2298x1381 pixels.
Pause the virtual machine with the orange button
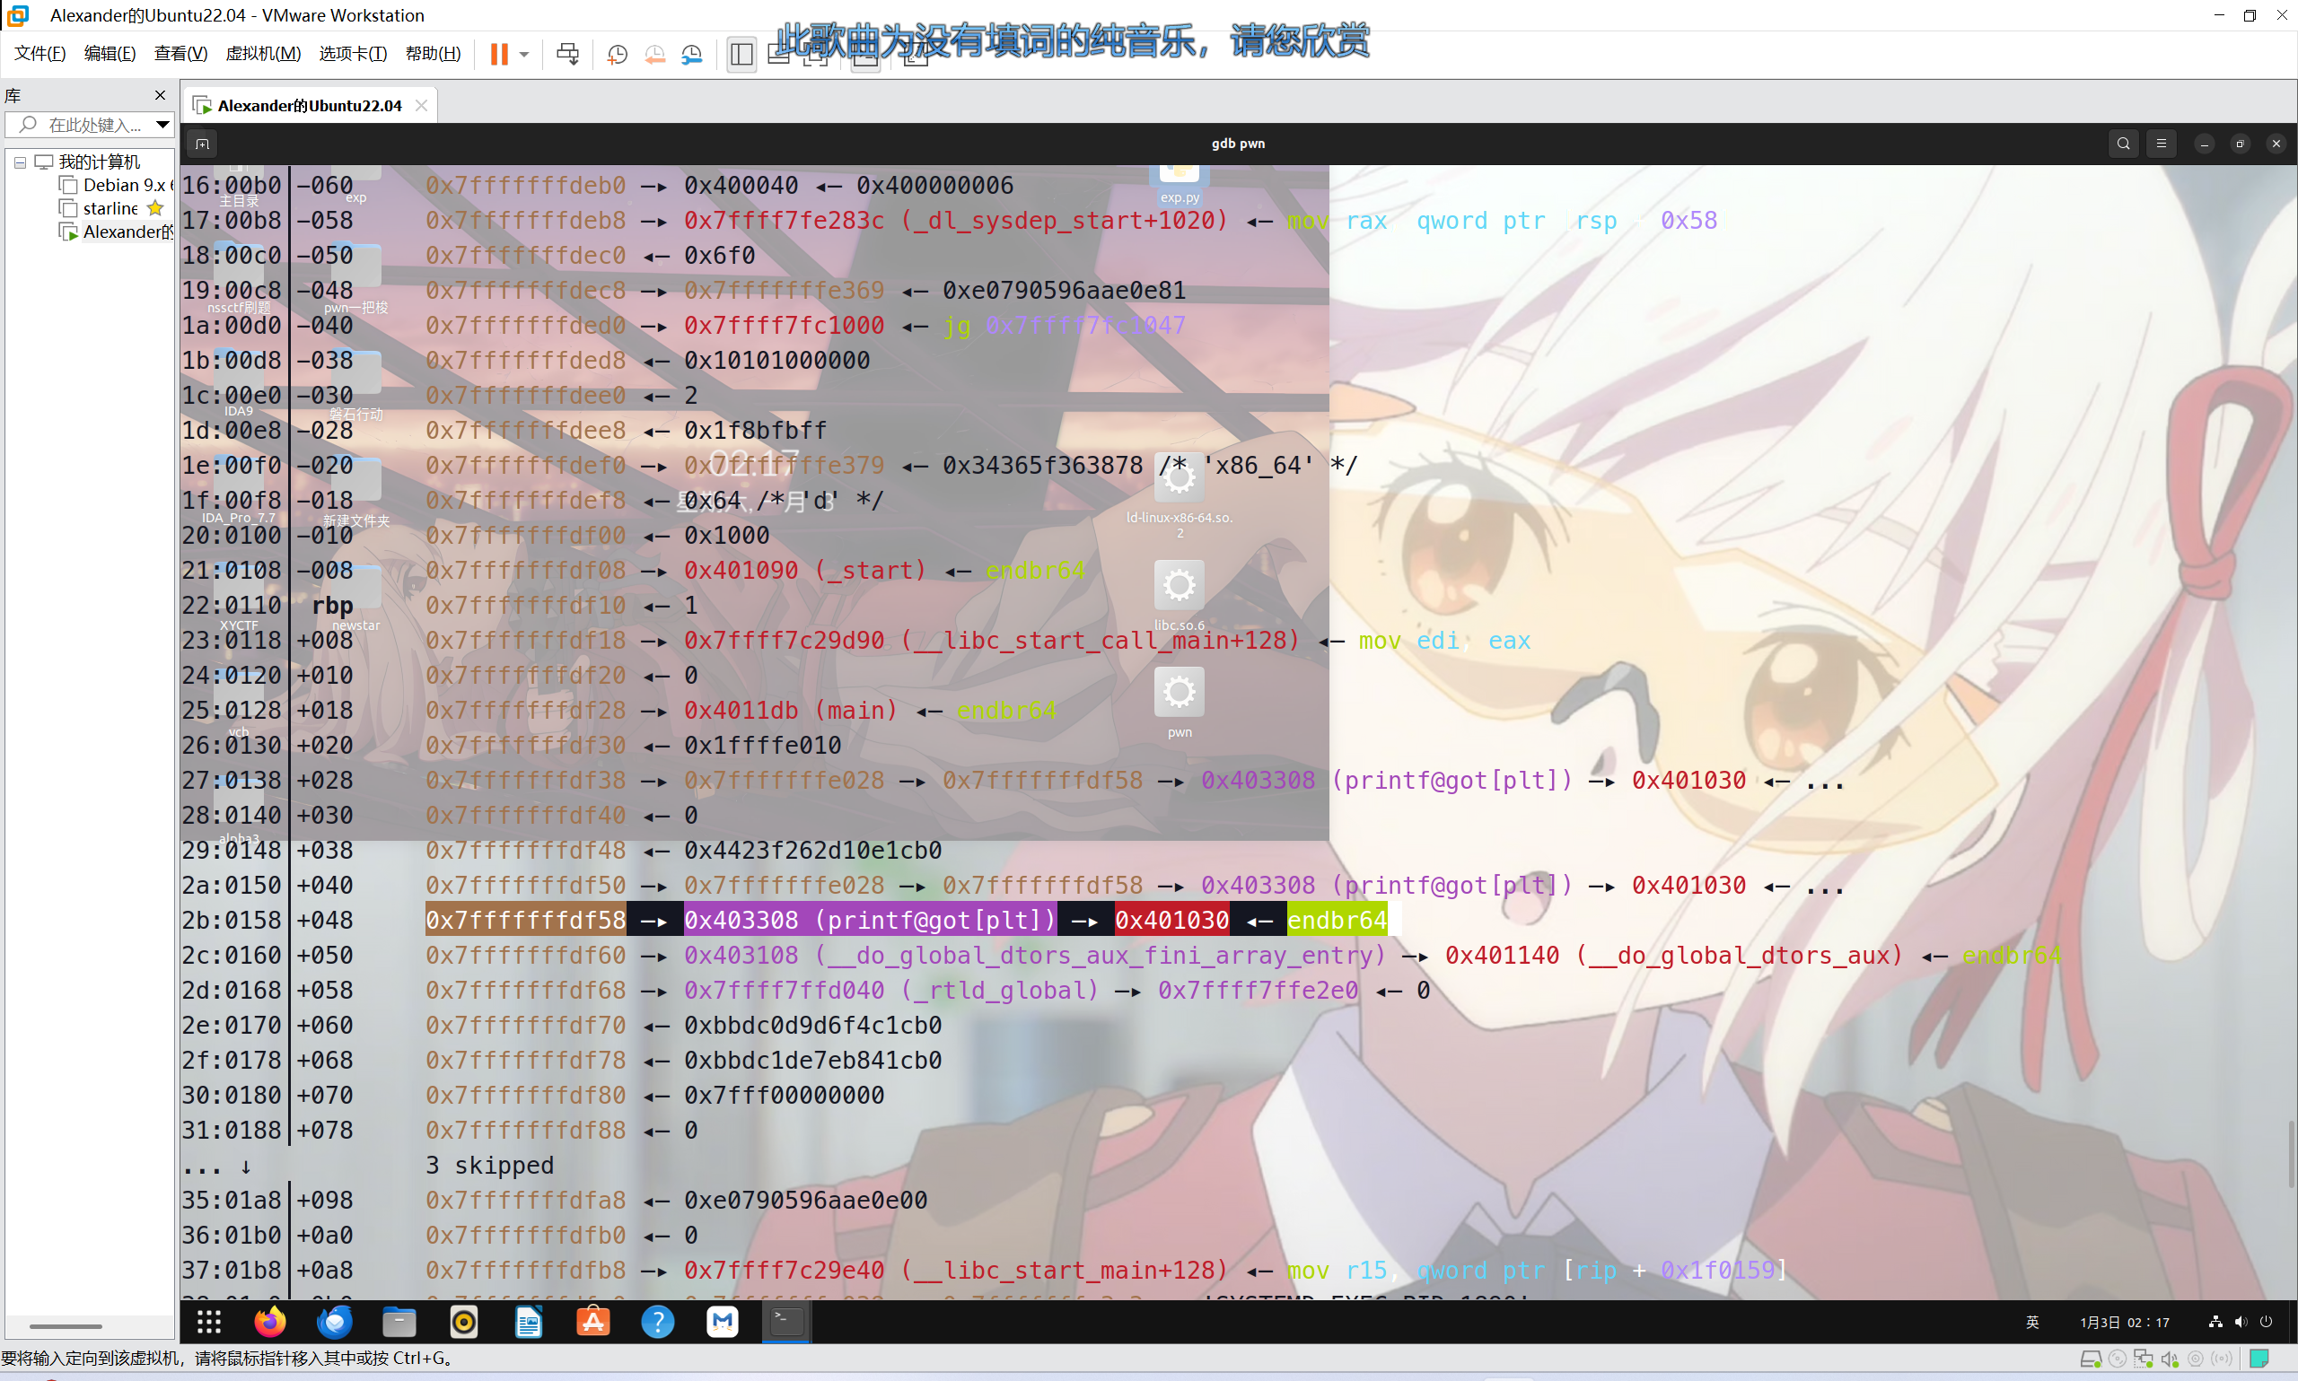coord(499,54)
